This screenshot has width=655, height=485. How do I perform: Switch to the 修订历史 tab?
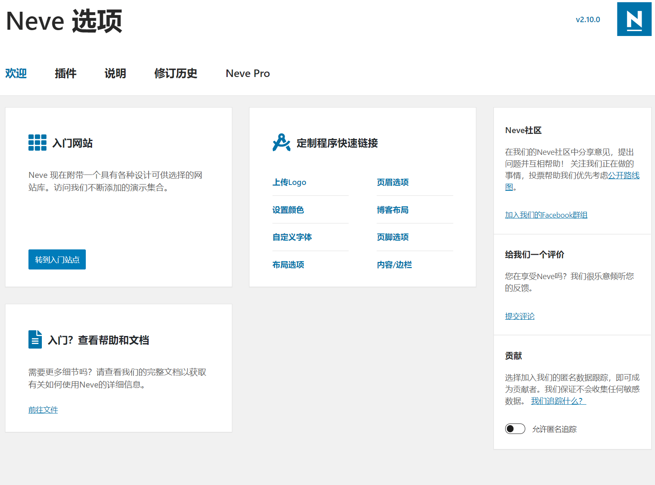point(176,73)
